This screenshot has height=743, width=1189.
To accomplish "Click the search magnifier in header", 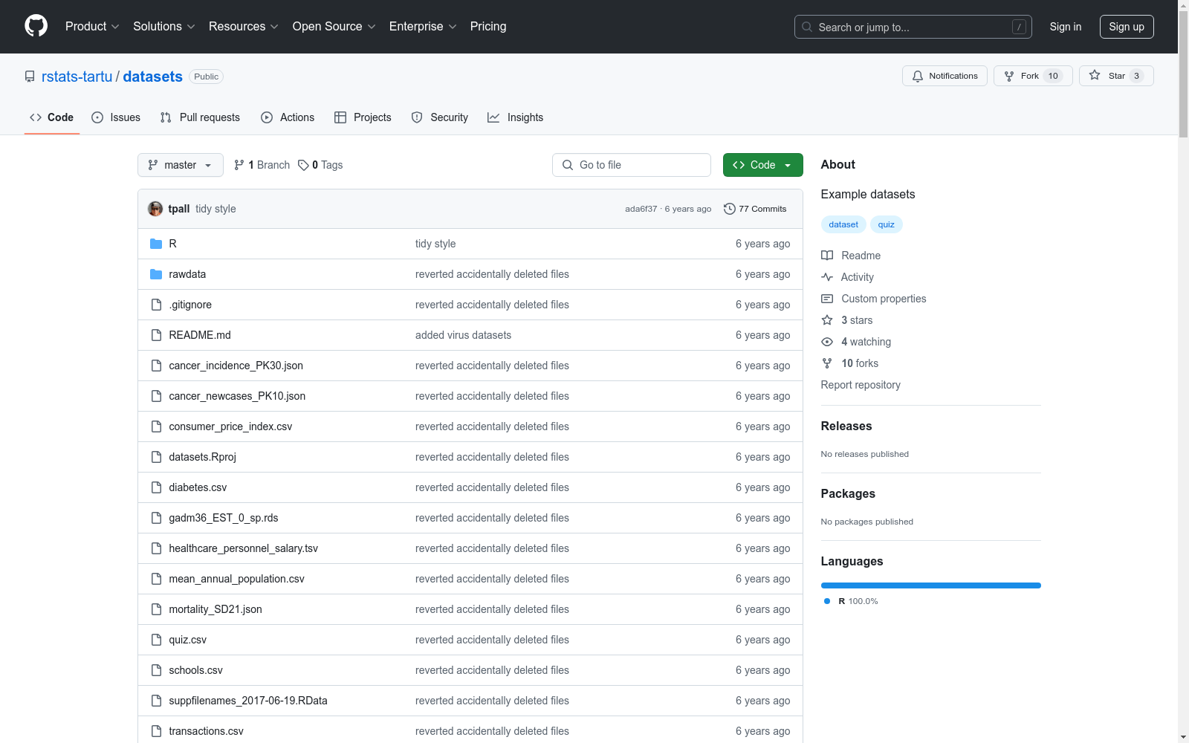I will [x=807, y=27].
